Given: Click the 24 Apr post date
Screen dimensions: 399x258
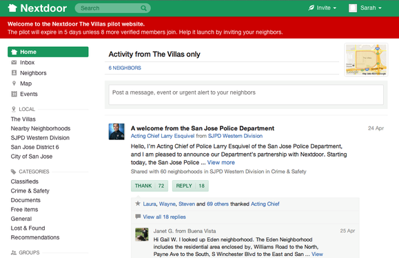Looking at the screenshot, I should [x=376, y=128].
